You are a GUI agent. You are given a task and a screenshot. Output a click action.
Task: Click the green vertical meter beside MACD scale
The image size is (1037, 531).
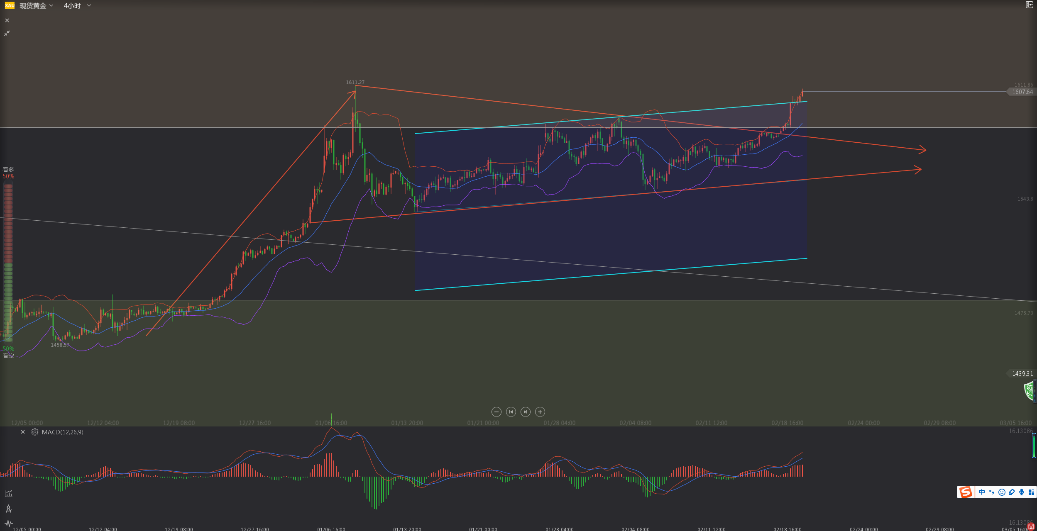click(1034, 445)
